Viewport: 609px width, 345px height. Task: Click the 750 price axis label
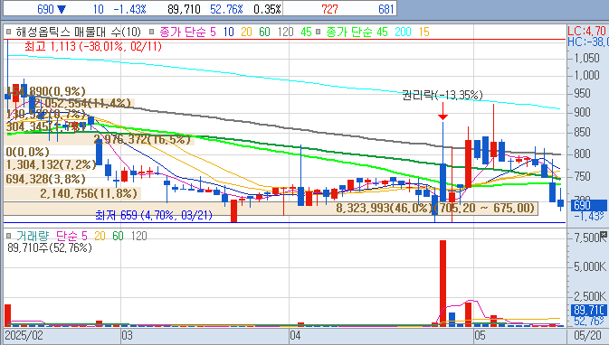pos(582,176)
